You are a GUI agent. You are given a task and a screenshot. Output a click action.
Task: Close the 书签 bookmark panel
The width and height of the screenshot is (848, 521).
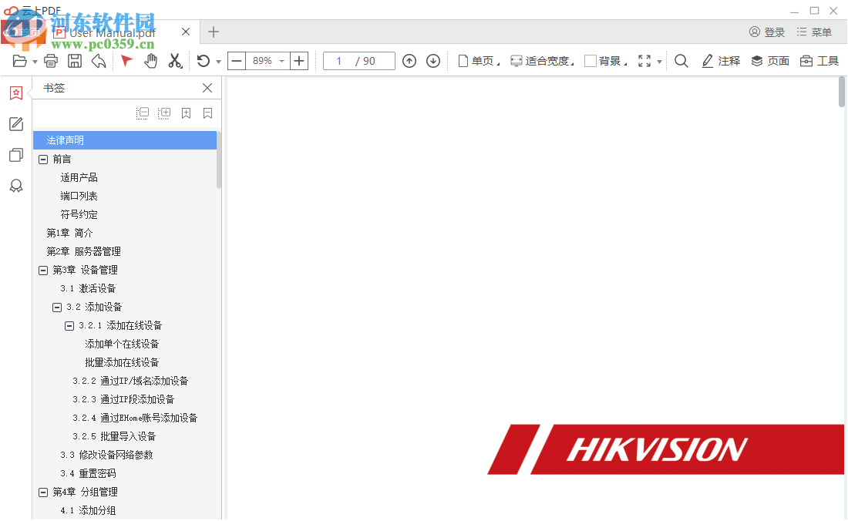click(207, 88)
